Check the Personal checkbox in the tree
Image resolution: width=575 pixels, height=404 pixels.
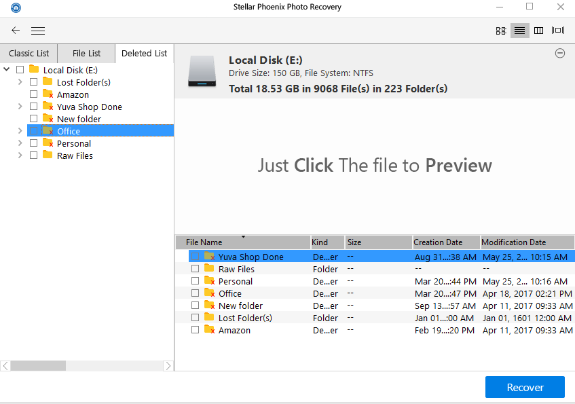(33, 143)
